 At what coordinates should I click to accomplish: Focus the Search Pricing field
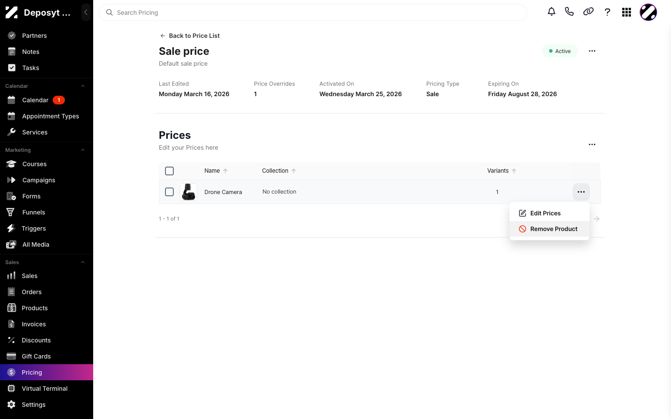coord(313,13)
